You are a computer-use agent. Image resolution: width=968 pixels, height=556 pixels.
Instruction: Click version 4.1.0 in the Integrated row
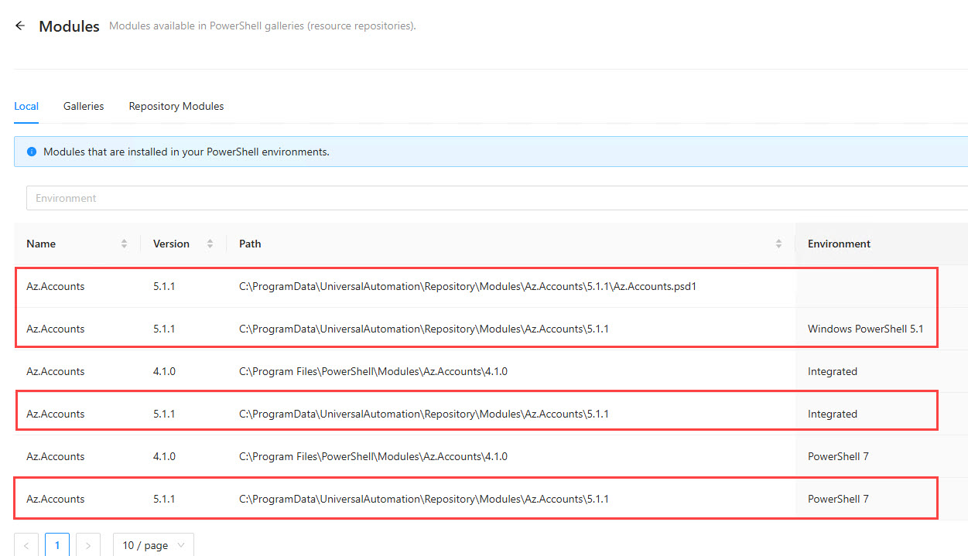pyautogui.click(x=164, y=371)
